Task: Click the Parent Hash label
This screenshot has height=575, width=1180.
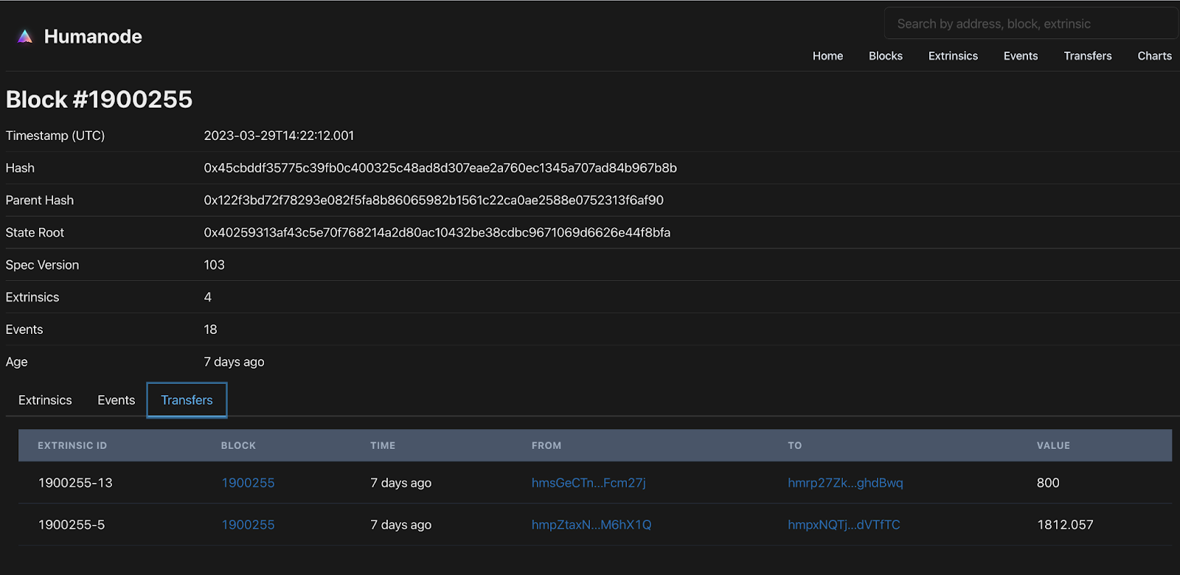Action: 40,201
